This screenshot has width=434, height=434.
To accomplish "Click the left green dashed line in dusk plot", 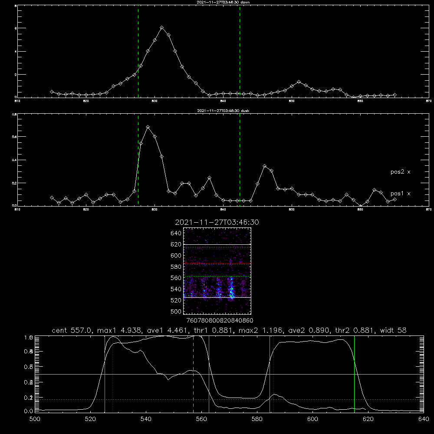I will tap(138, 160).
